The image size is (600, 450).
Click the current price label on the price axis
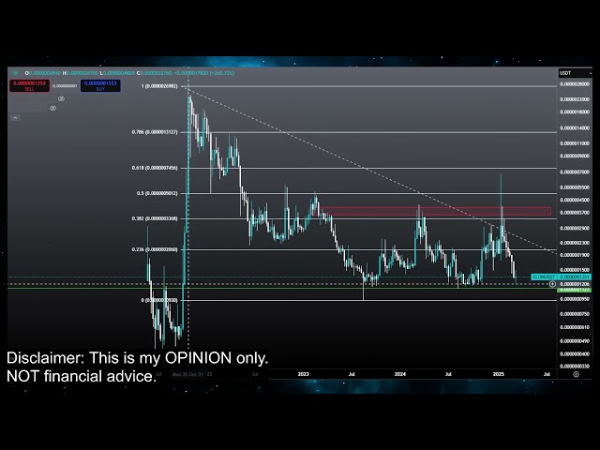[572, 277]
